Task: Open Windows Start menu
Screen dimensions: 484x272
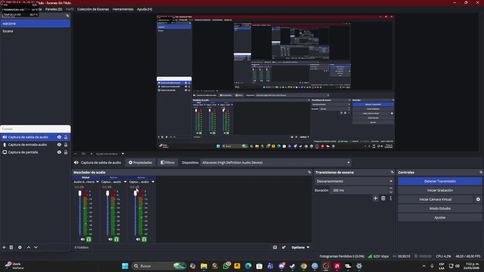Action: coord(125,266)
